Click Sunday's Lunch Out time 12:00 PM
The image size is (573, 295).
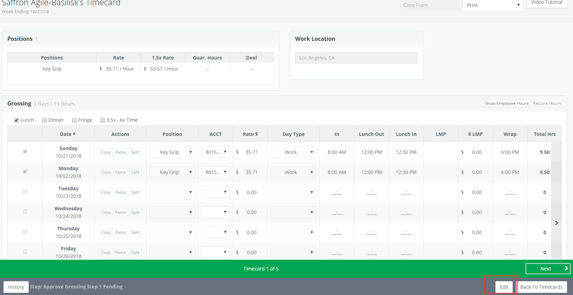click(371, 152)
